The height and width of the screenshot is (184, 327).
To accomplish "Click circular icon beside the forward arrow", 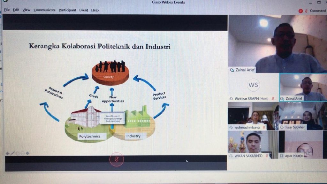I will click(x=23, y=153).
